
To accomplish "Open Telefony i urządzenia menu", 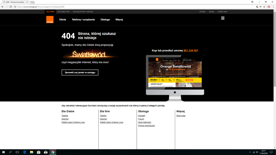I will click(83, 20).
